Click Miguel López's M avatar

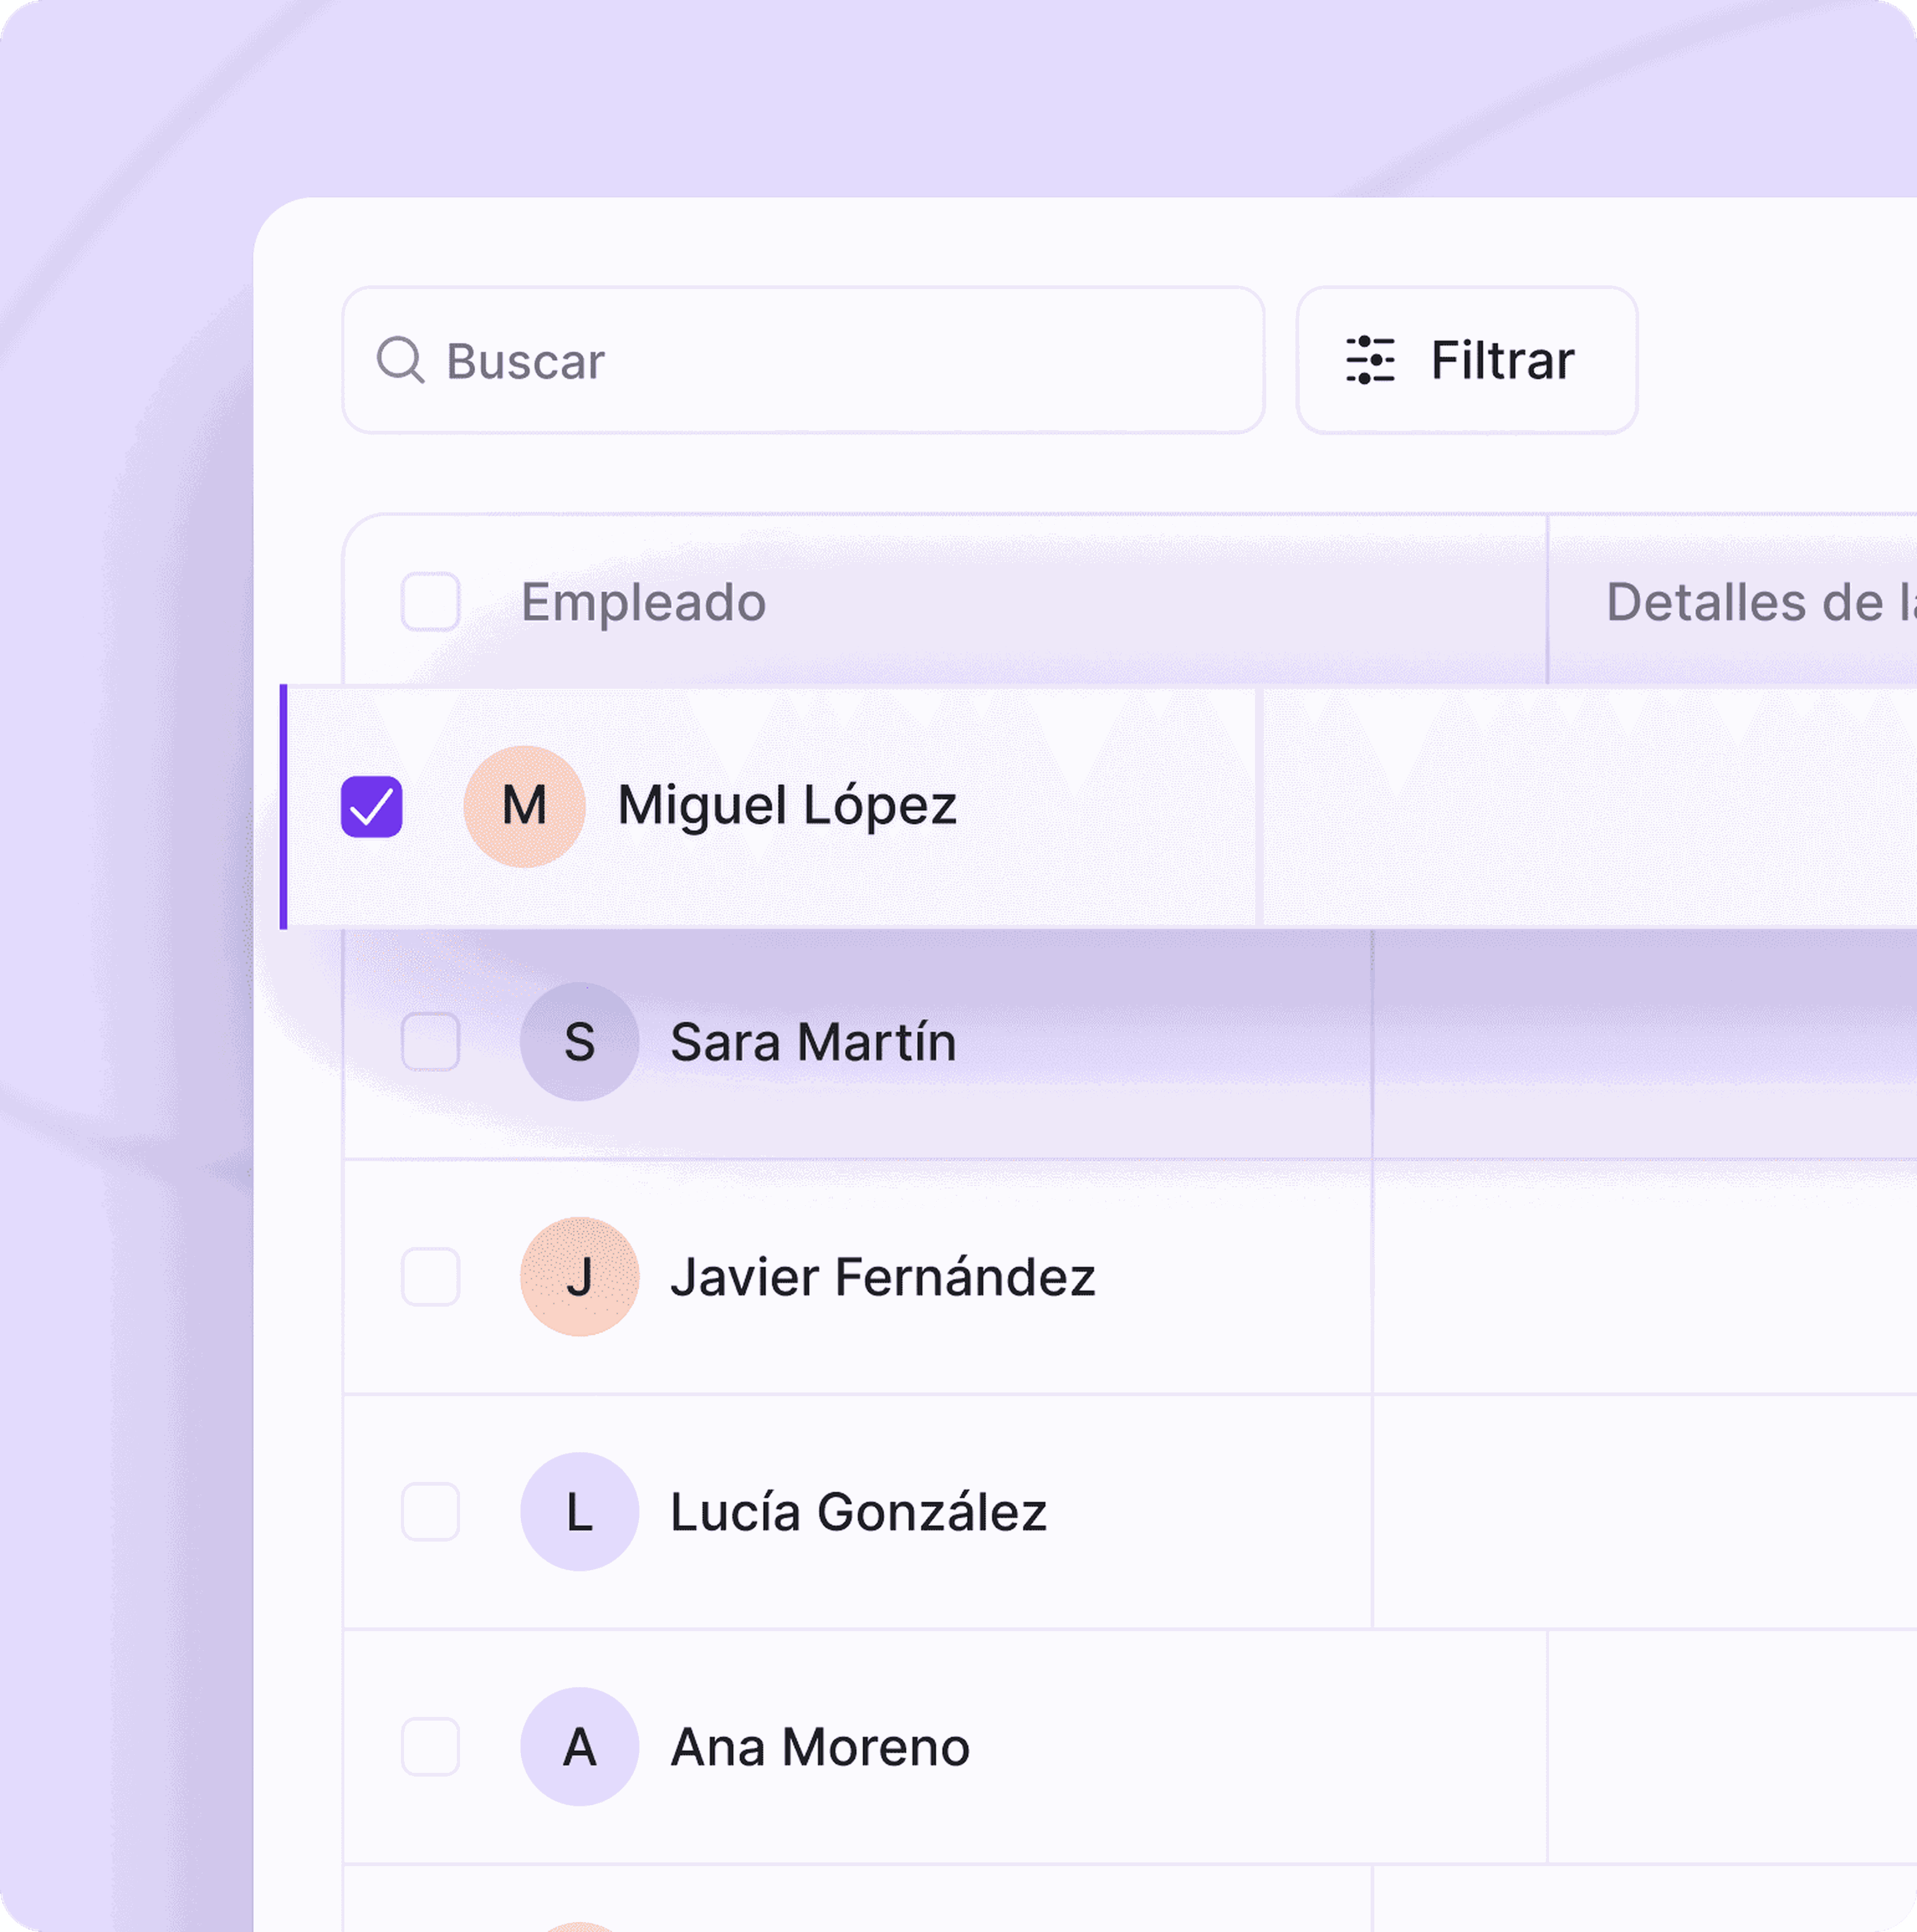pos(524,806)
